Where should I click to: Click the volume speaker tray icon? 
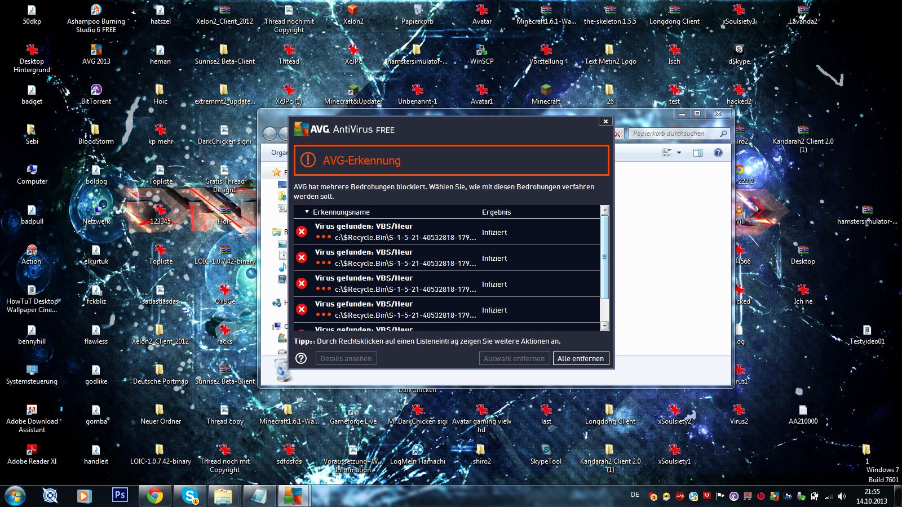tap(842, 496)
